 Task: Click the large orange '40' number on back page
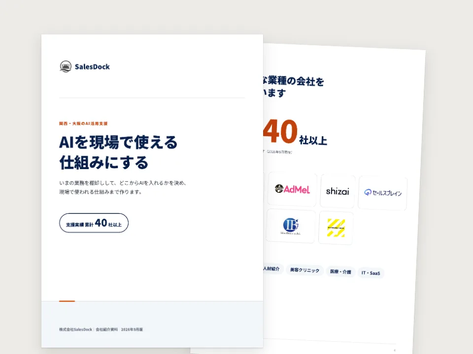(x=280, y=131)
